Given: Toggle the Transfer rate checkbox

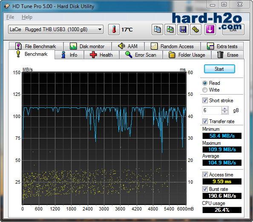Looking at the screenshot, I should point(205,121).
